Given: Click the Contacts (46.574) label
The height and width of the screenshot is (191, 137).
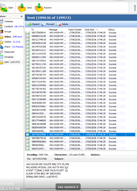Looking at the screenshot, I should [x=14, y=26].
